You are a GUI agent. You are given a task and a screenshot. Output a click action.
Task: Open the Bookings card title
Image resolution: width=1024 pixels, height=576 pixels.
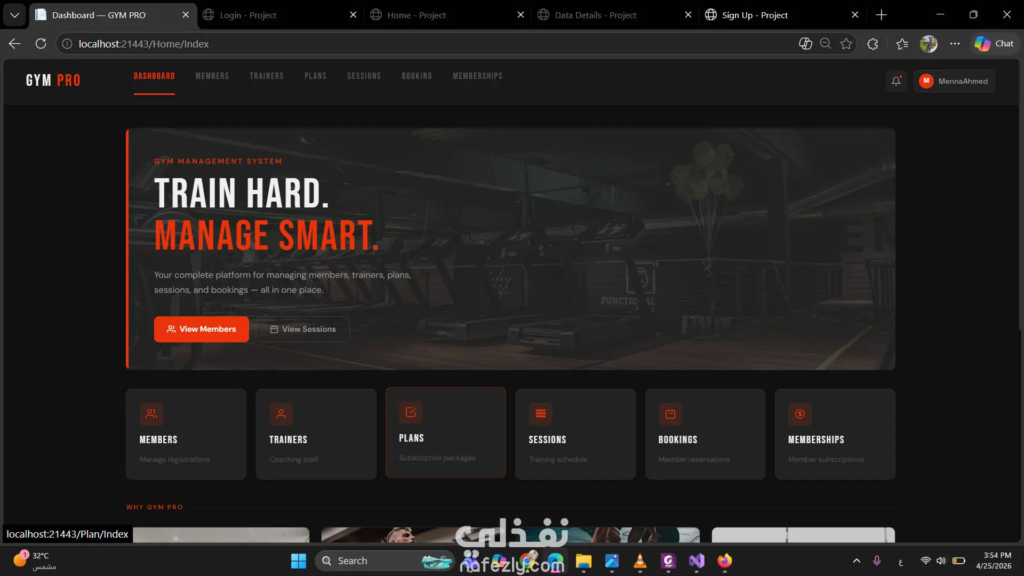678,439
